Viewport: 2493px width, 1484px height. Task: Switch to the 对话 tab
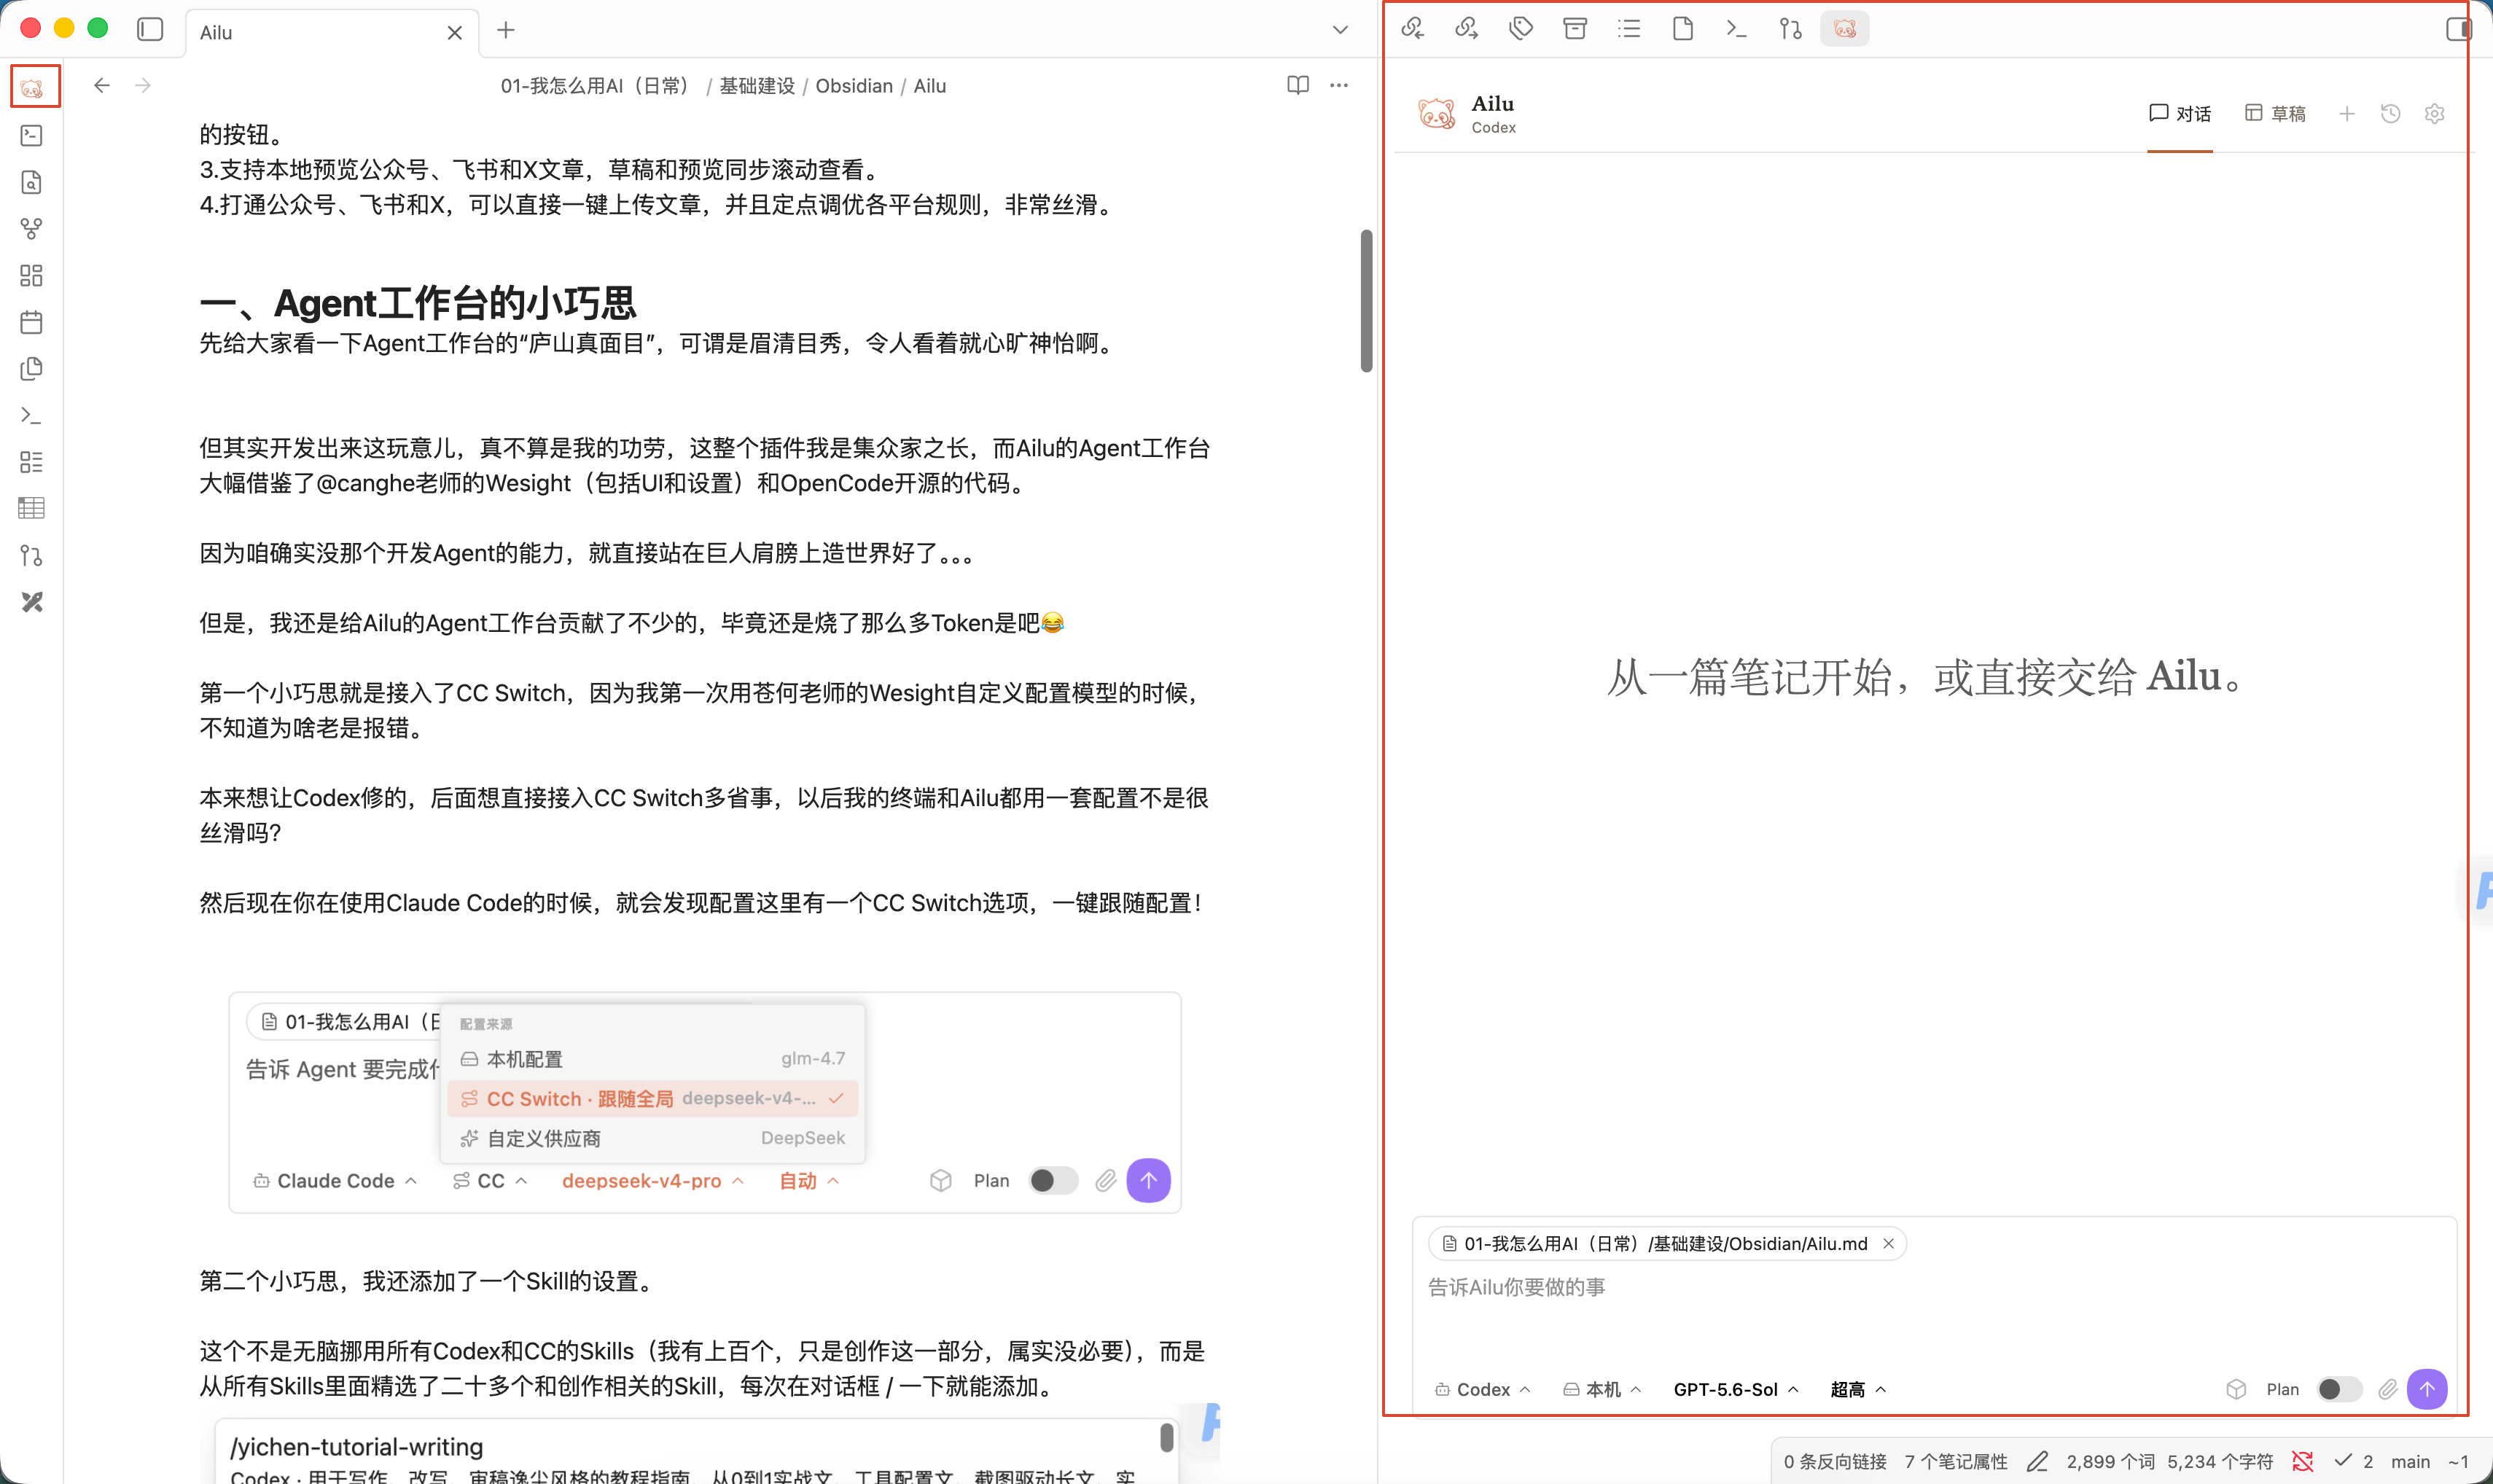click(2180, 114)
